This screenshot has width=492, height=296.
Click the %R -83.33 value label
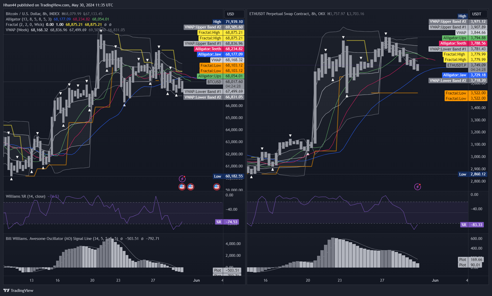click(473, 225)
